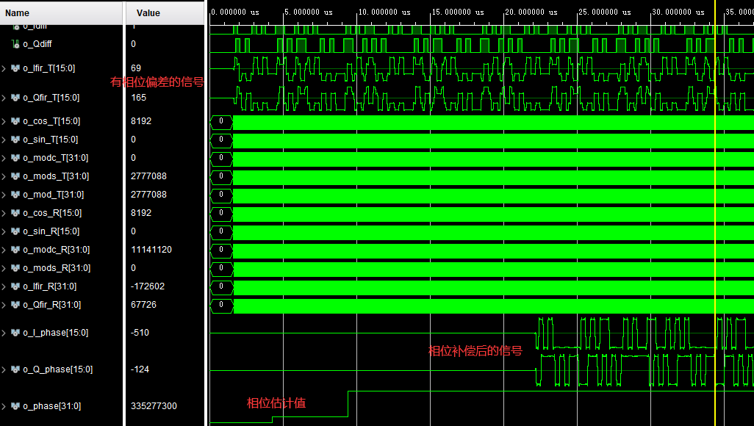The image size is (754, 426).
Task: Click the bus icon beside o_cos_R[15:0]
Action: point(15,212)
